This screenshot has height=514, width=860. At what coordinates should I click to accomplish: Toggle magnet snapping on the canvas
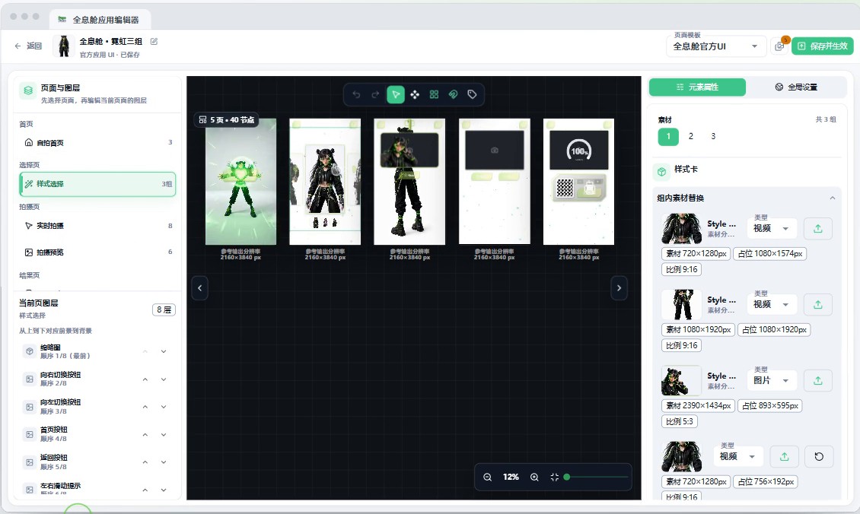[453, 95]
